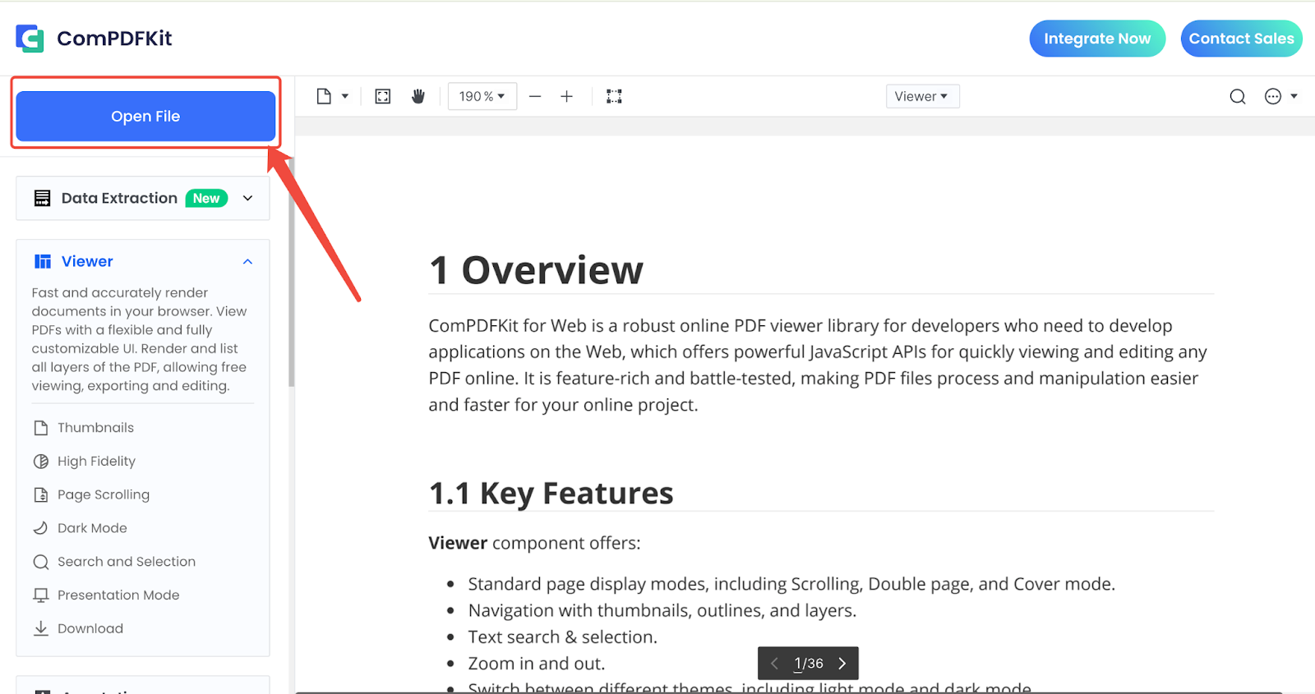
Task: Click the Download arrow icon
Action: 40,628
